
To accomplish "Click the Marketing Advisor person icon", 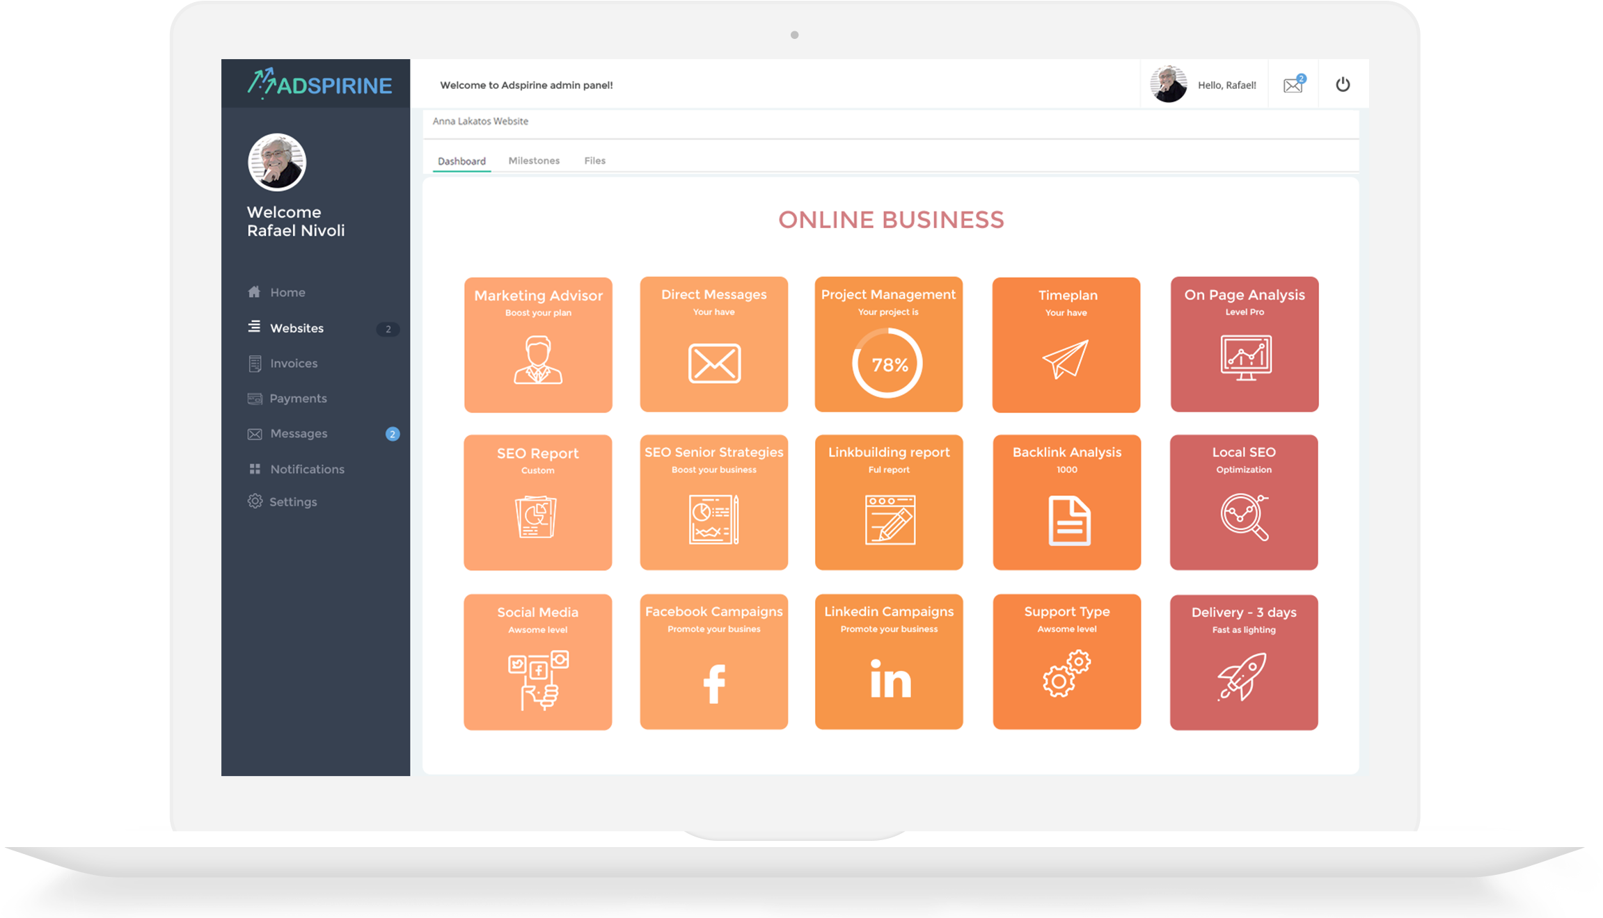I will [x=537, y=360].
